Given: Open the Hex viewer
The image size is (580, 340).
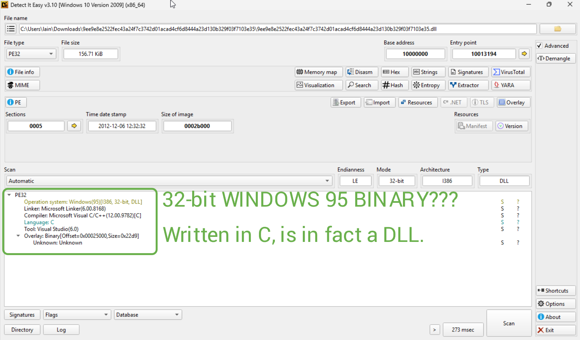Looking at the screenshot, I should 394,72.
